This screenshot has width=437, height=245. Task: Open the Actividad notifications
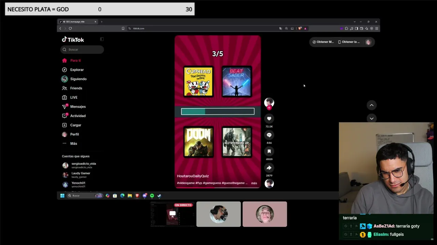pos(74,116)
